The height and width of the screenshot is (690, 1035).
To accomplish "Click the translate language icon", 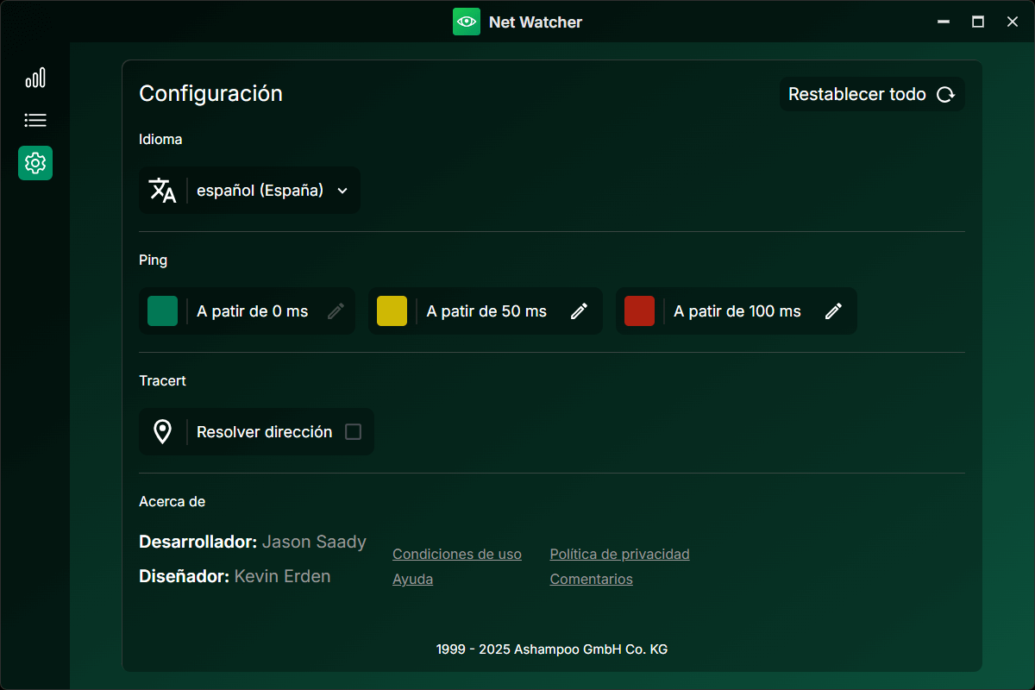I will [x=162, y=191].
